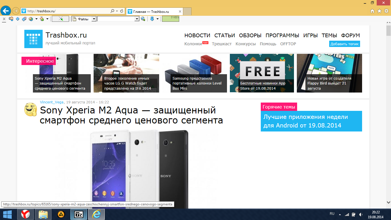
Task: Open the Бесплатные новинки App Store thumbnail
Action: pyautogui.click(x=262, y=73)
